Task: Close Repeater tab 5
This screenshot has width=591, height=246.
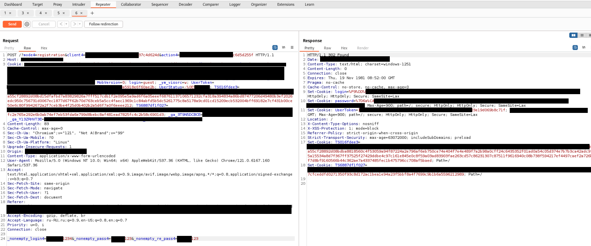Action: 64,13
